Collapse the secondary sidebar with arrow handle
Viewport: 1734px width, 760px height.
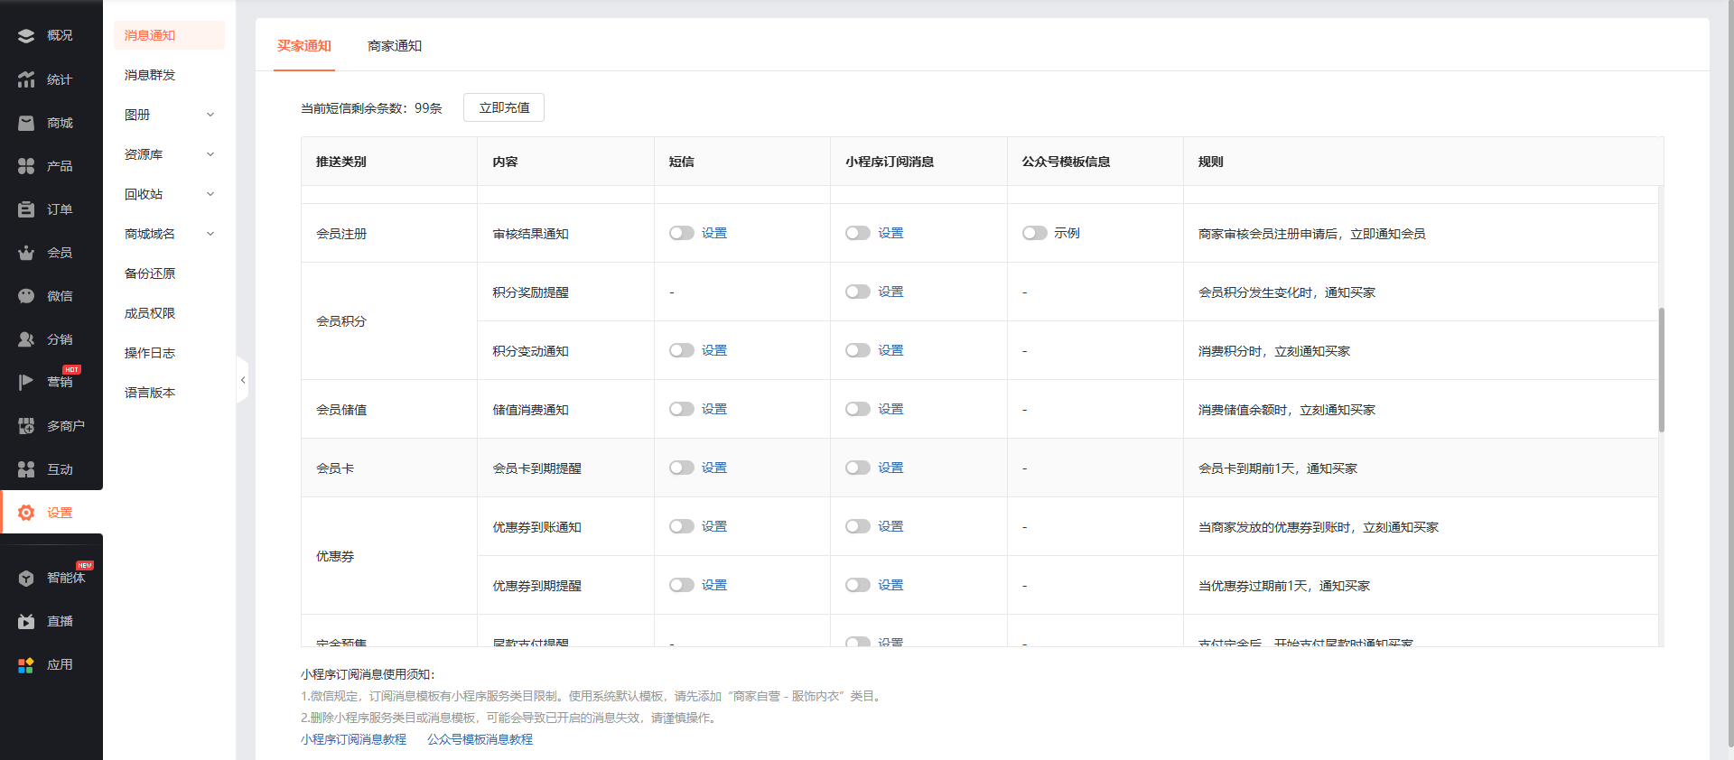tap(242, 380)
